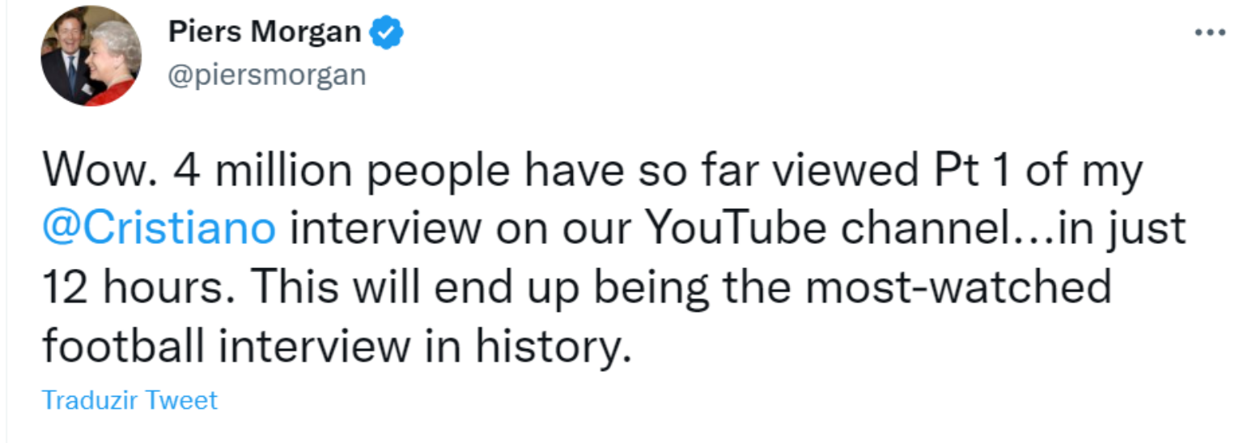Open Piers Morgan's profile avatar picture

click(x=91, y=57)
